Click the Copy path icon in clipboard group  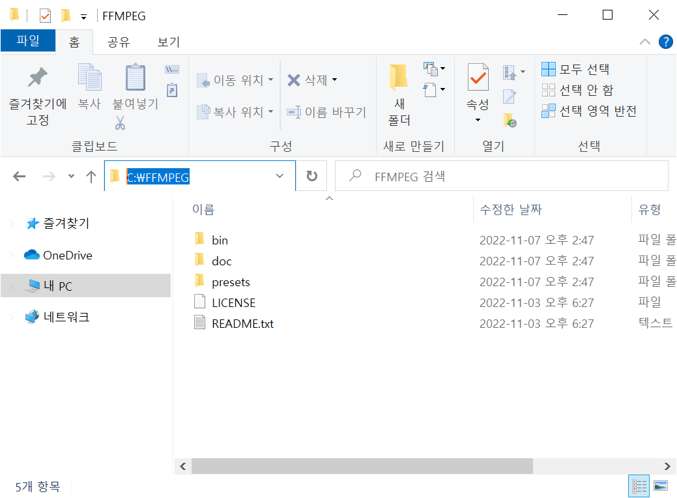tap(172, 70)
